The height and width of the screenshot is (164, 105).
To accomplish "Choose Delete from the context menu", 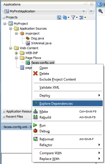I will point(67,74).
